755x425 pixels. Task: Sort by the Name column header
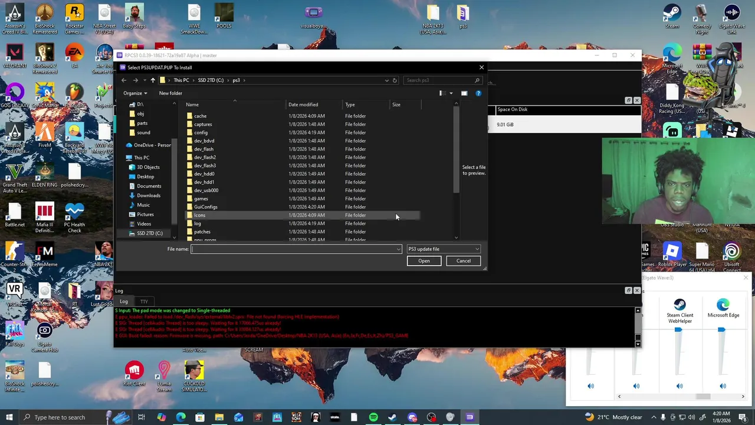tap(234, 104)
